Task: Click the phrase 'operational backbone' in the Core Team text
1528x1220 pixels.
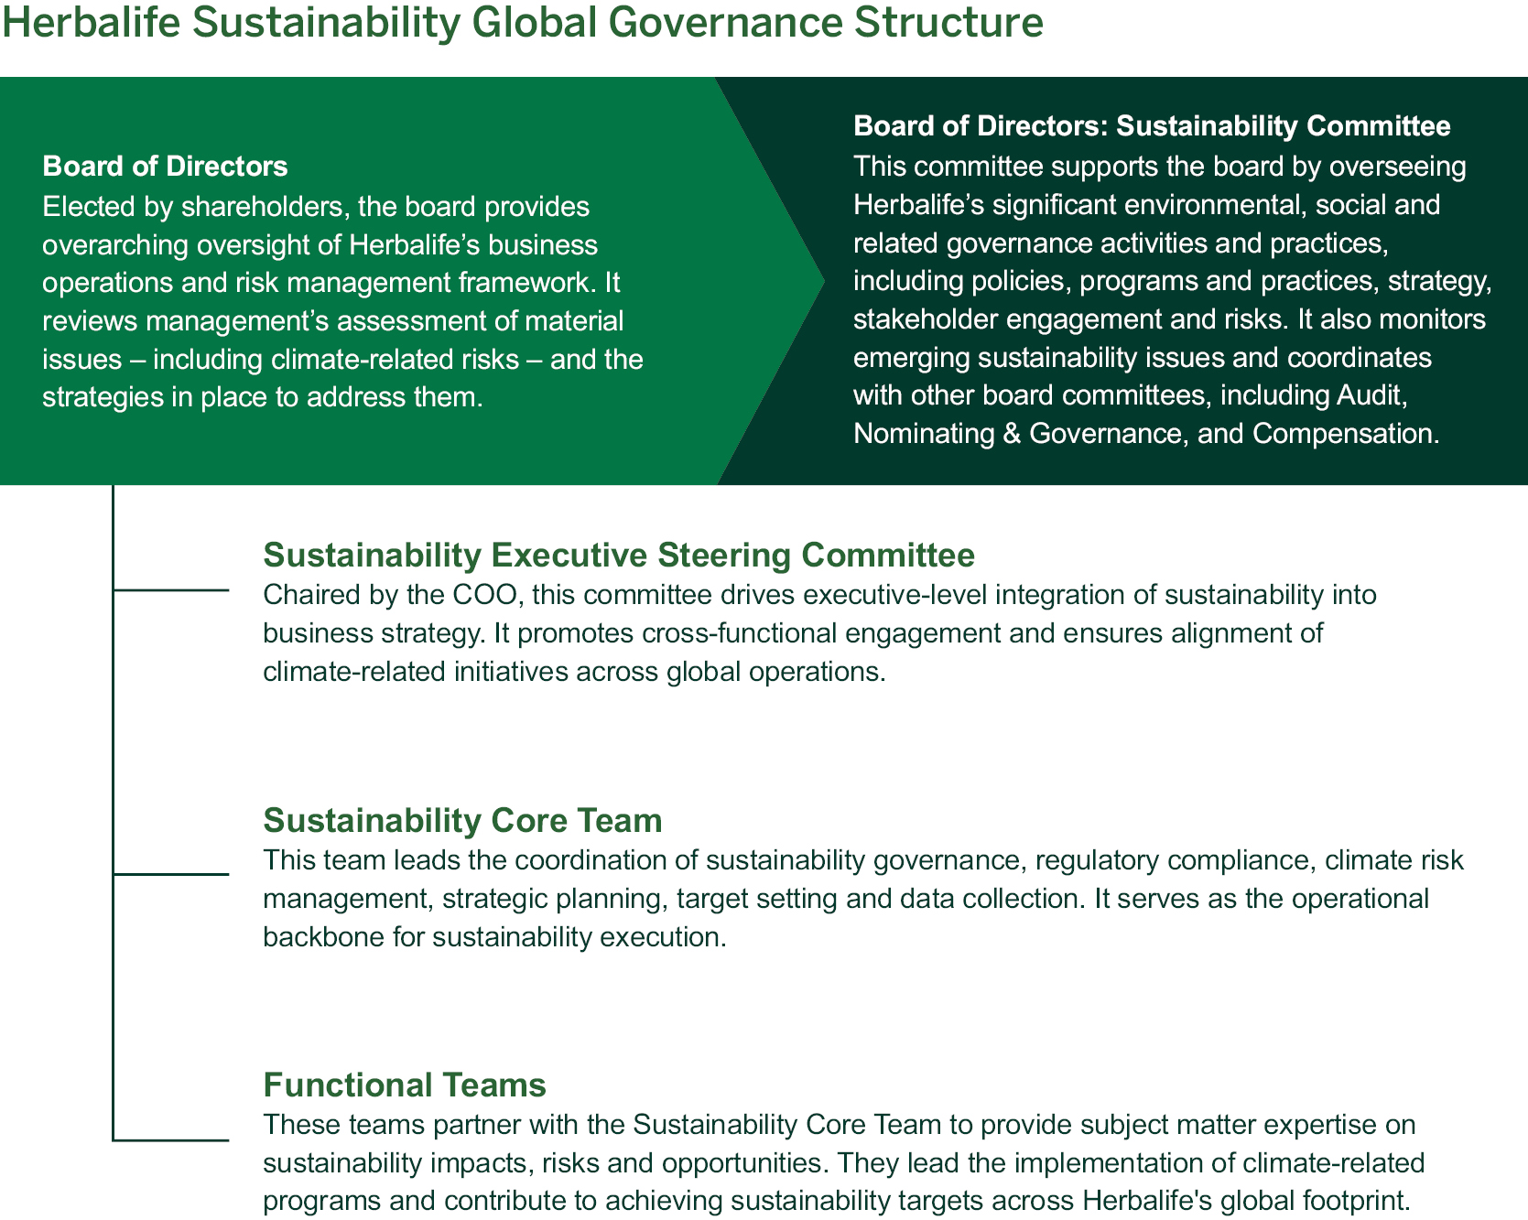Action: click(1359, 899)
